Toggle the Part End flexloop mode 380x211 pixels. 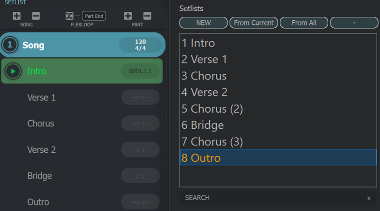tap(94, 16)
